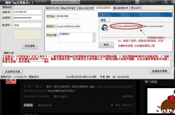
Task: Click the up arrow of the 评论内容 scrollbar
Action: (94, 35)
